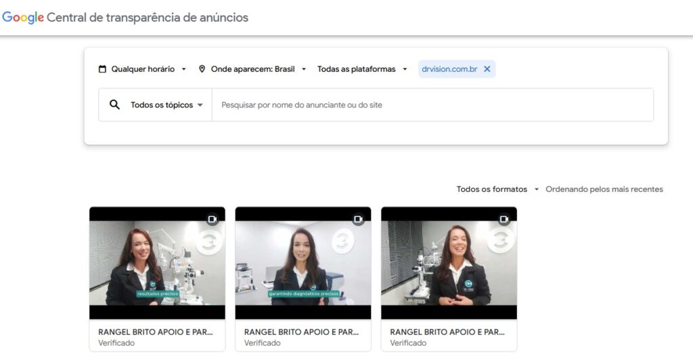Expand the Onde aparecem: Brasil dropdown

[252, 69]
